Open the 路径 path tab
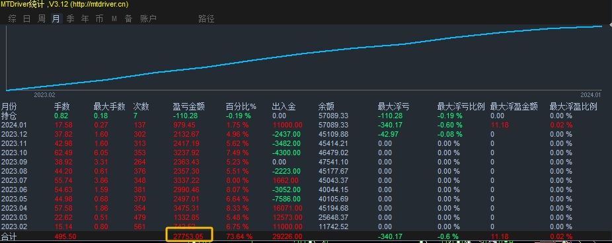Image resolution: width=612 pixels, height=243 pixels. [206, 18]
